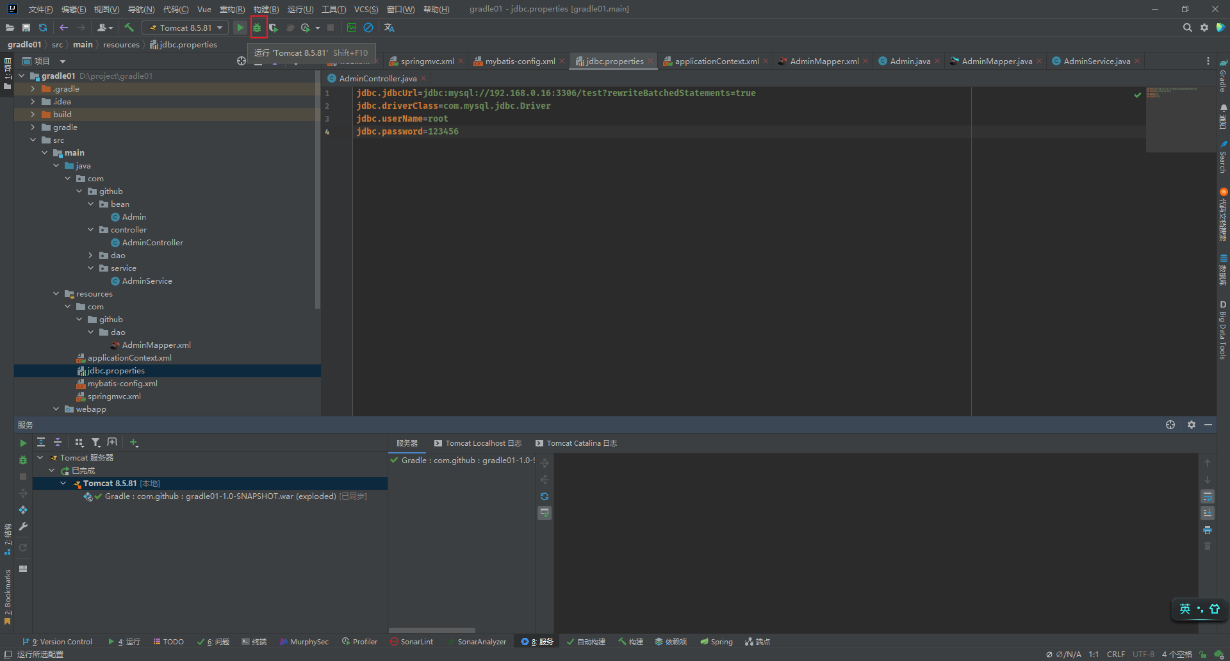This screenshot has height=661, width=1230.
Task: Click the Services panel settings gear
Action: coord(1192,425)
